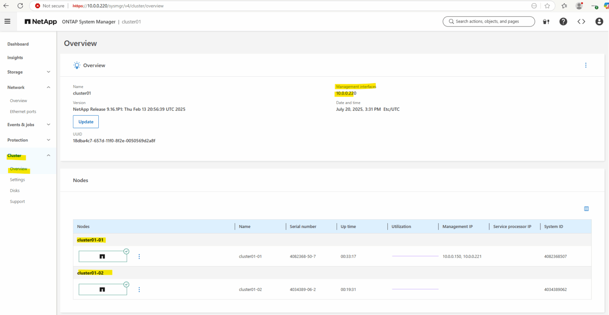Click the search actions, objects, and pages field
The height and width of the screenshot is (315, 609).
[488, 21]
